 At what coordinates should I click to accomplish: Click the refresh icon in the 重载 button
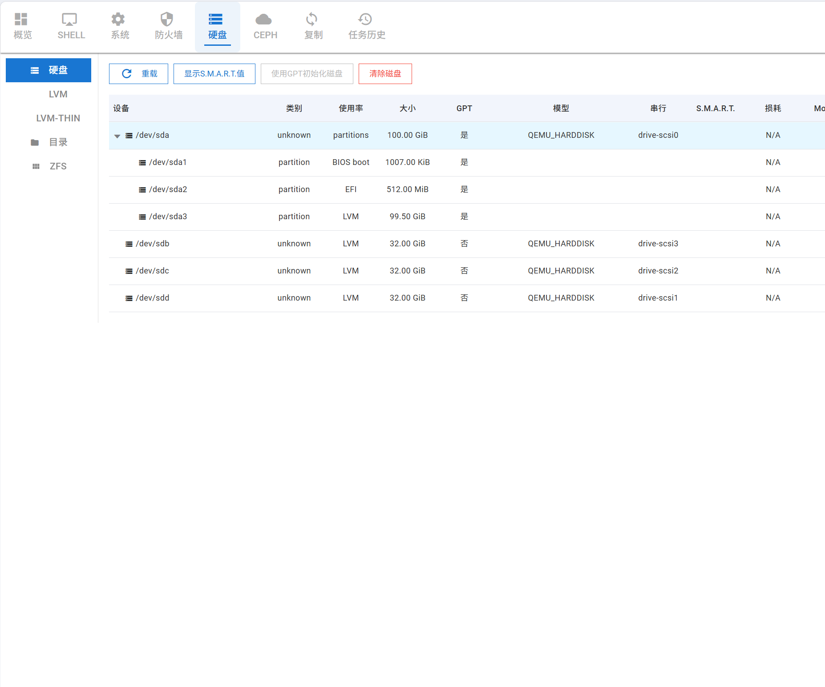tap(127, 73)
